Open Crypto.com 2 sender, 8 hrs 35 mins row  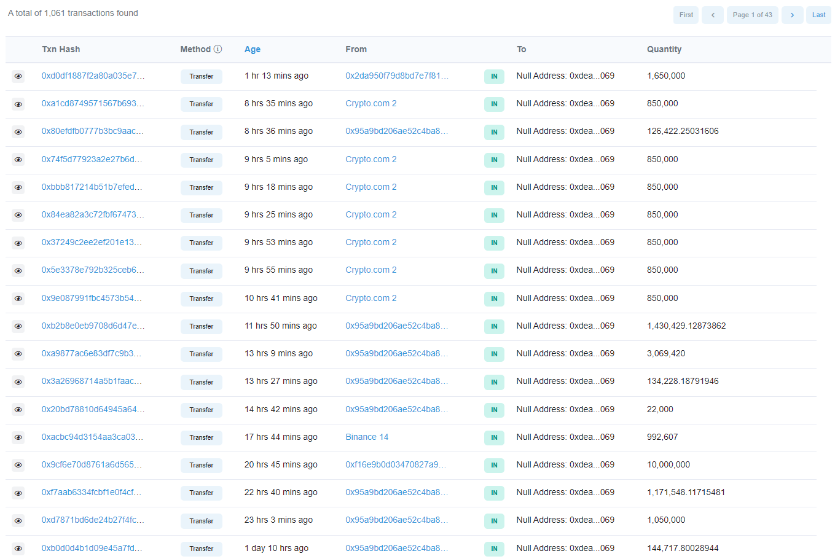click(371, 103)
